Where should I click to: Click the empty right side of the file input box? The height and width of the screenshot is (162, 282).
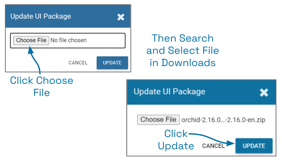pos(107,41)
